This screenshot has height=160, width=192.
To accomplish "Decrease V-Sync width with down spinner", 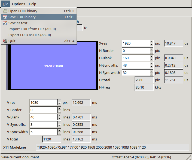I will 59,133.
